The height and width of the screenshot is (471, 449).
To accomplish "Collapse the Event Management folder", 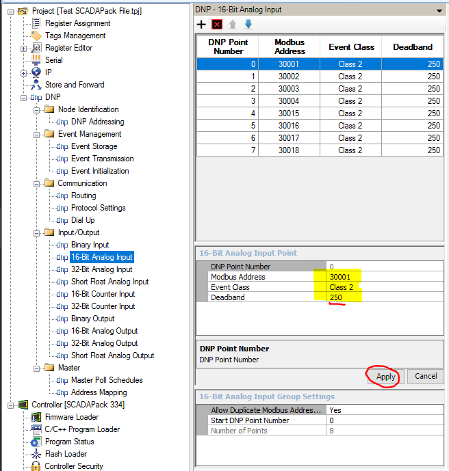I will (x=36, y=135).
